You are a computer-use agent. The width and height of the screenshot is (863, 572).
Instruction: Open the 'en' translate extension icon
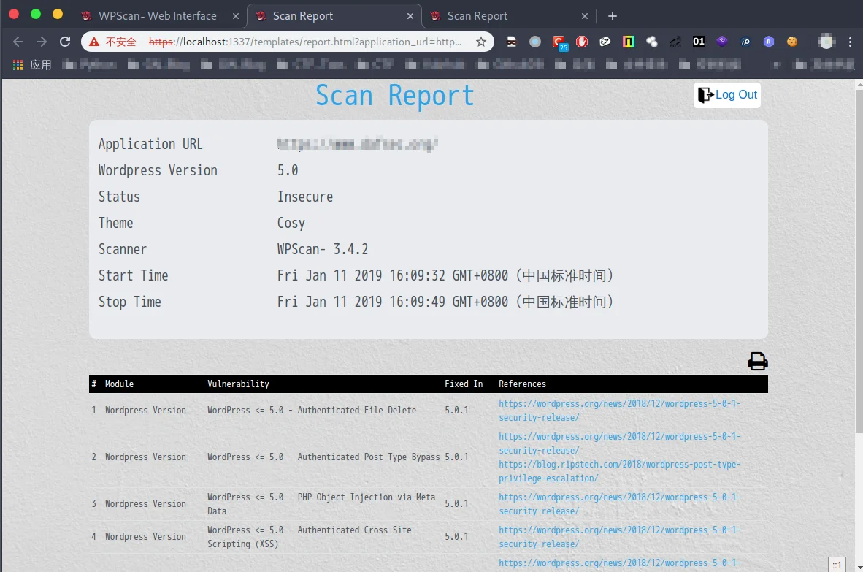coord(675,42)
